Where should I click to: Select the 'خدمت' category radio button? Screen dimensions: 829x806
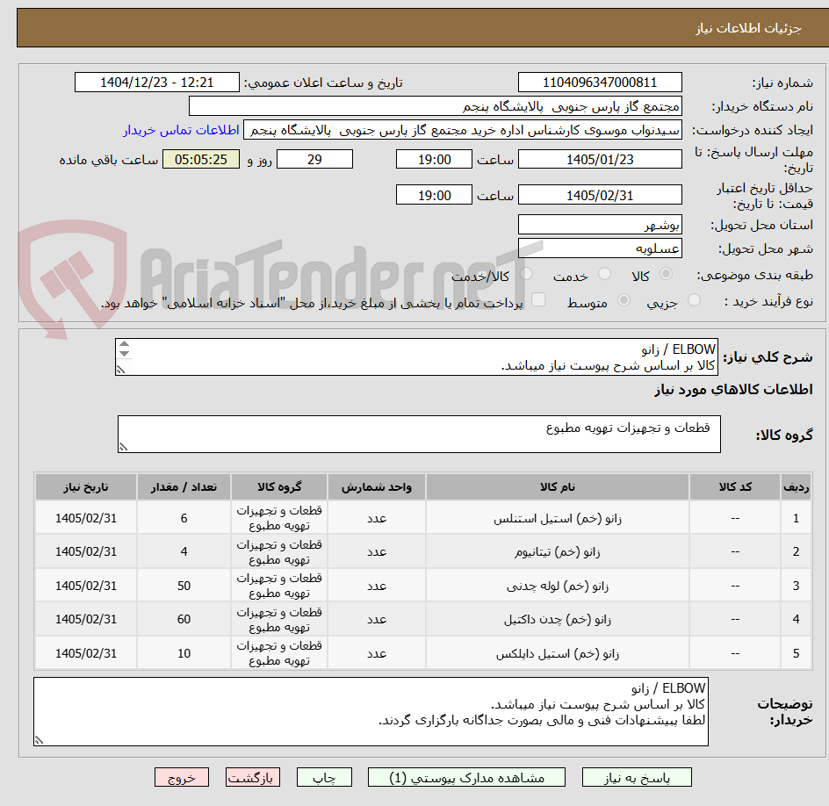click(x=604, y=274)
